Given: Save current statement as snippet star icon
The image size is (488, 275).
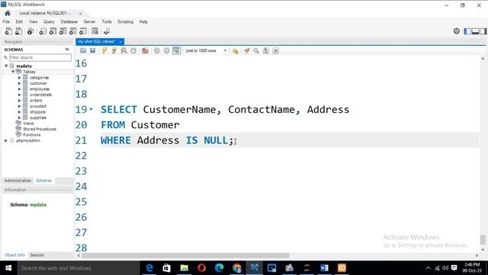Looking at the screenshot, I should [236, 50].
